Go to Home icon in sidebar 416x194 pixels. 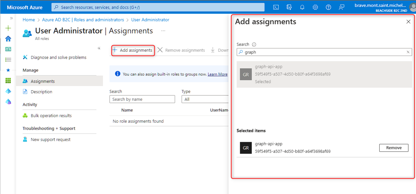(8, 39)
